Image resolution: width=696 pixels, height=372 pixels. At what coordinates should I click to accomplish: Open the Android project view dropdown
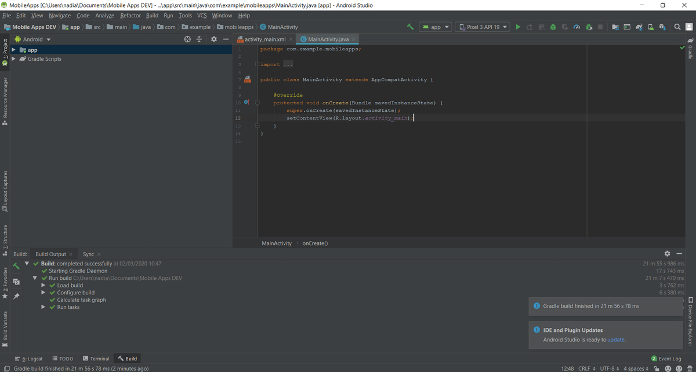(32, 39)
